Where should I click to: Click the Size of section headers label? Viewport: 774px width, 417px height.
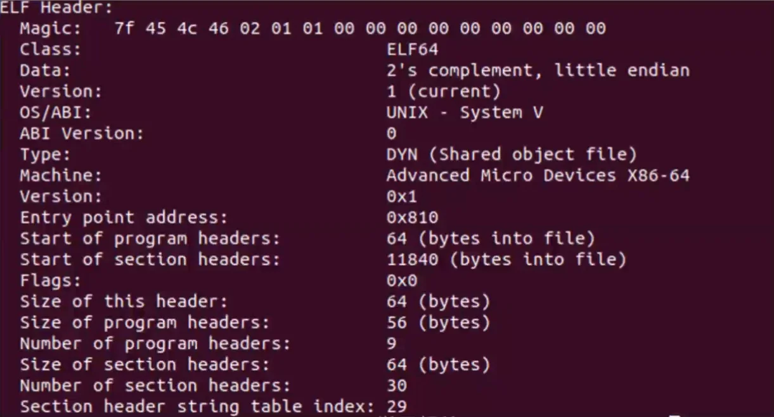click(145, 364)
